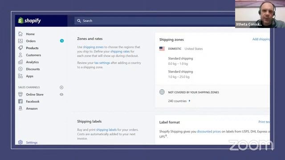Image resolution: width=285 pixels, height=160 pixels.
Task: Click the Label format heading
Action: 169,122
